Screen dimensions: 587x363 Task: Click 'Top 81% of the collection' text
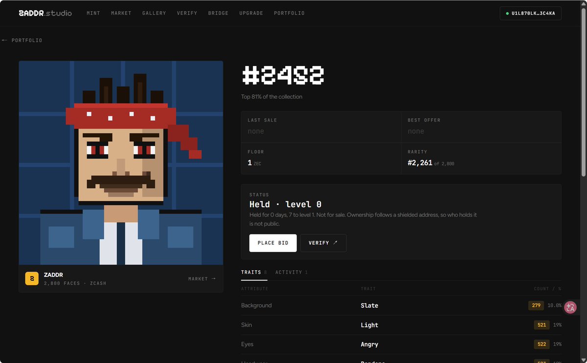click(271, 97)
